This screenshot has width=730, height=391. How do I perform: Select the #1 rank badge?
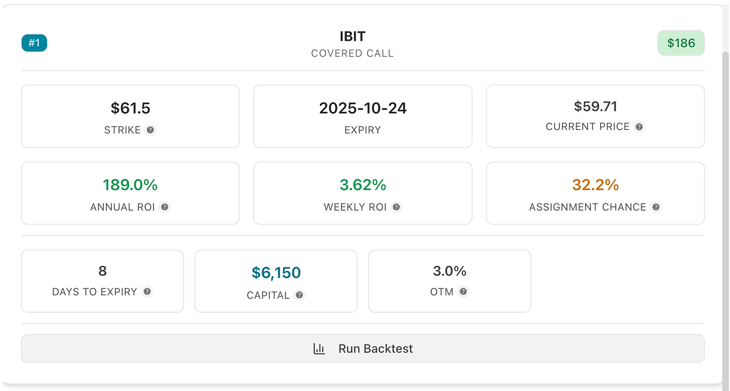click(34, 43)
